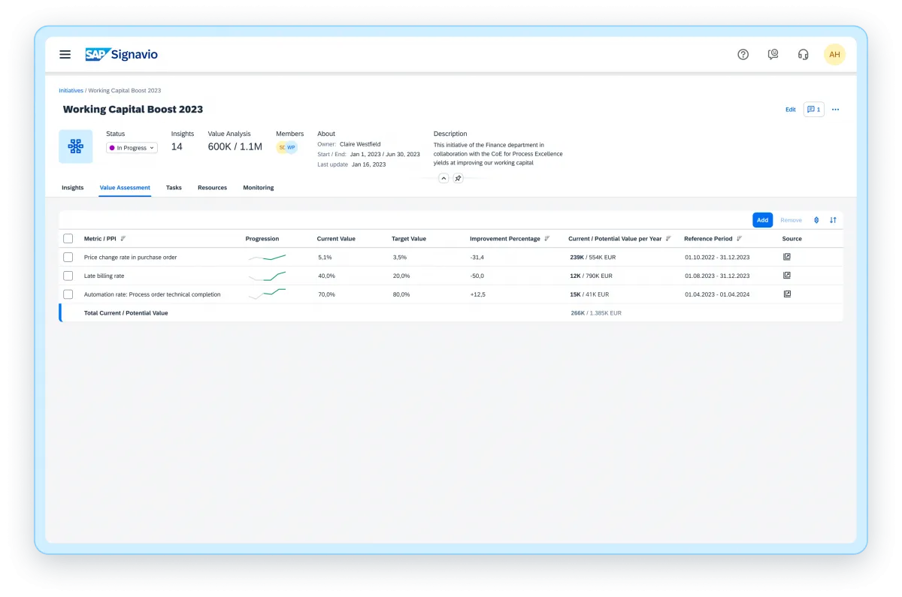The height and width of the screenshot is (597, 902).
Task: Toggle the select-all checkbox in table header
Action: point(68,239)
